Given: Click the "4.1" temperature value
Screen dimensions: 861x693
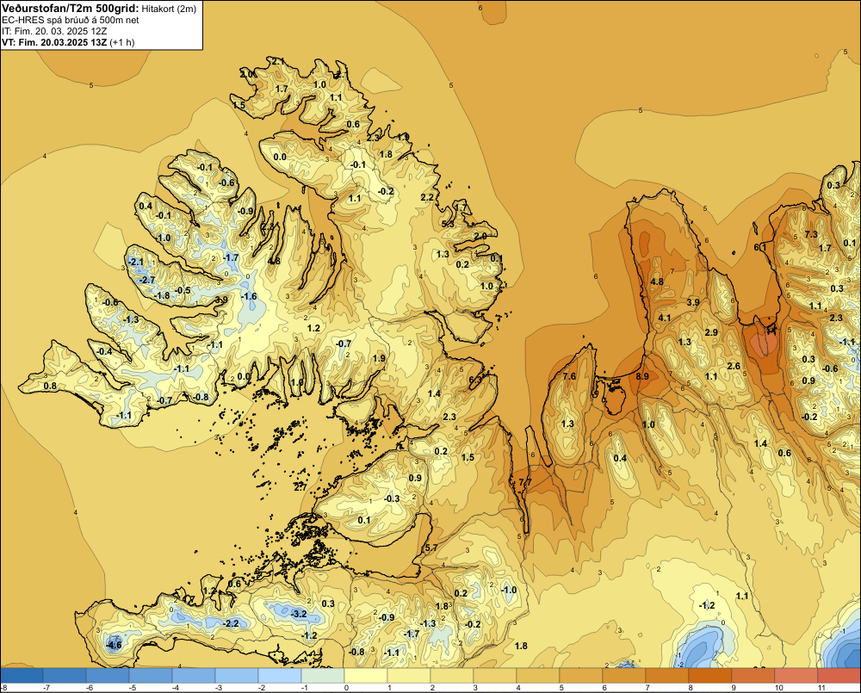Looking at the screenshot, I should click(665, 318).
